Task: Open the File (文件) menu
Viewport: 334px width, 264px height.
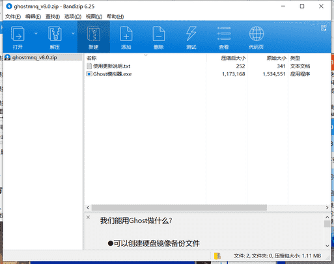Action: [x=13, y=16]
